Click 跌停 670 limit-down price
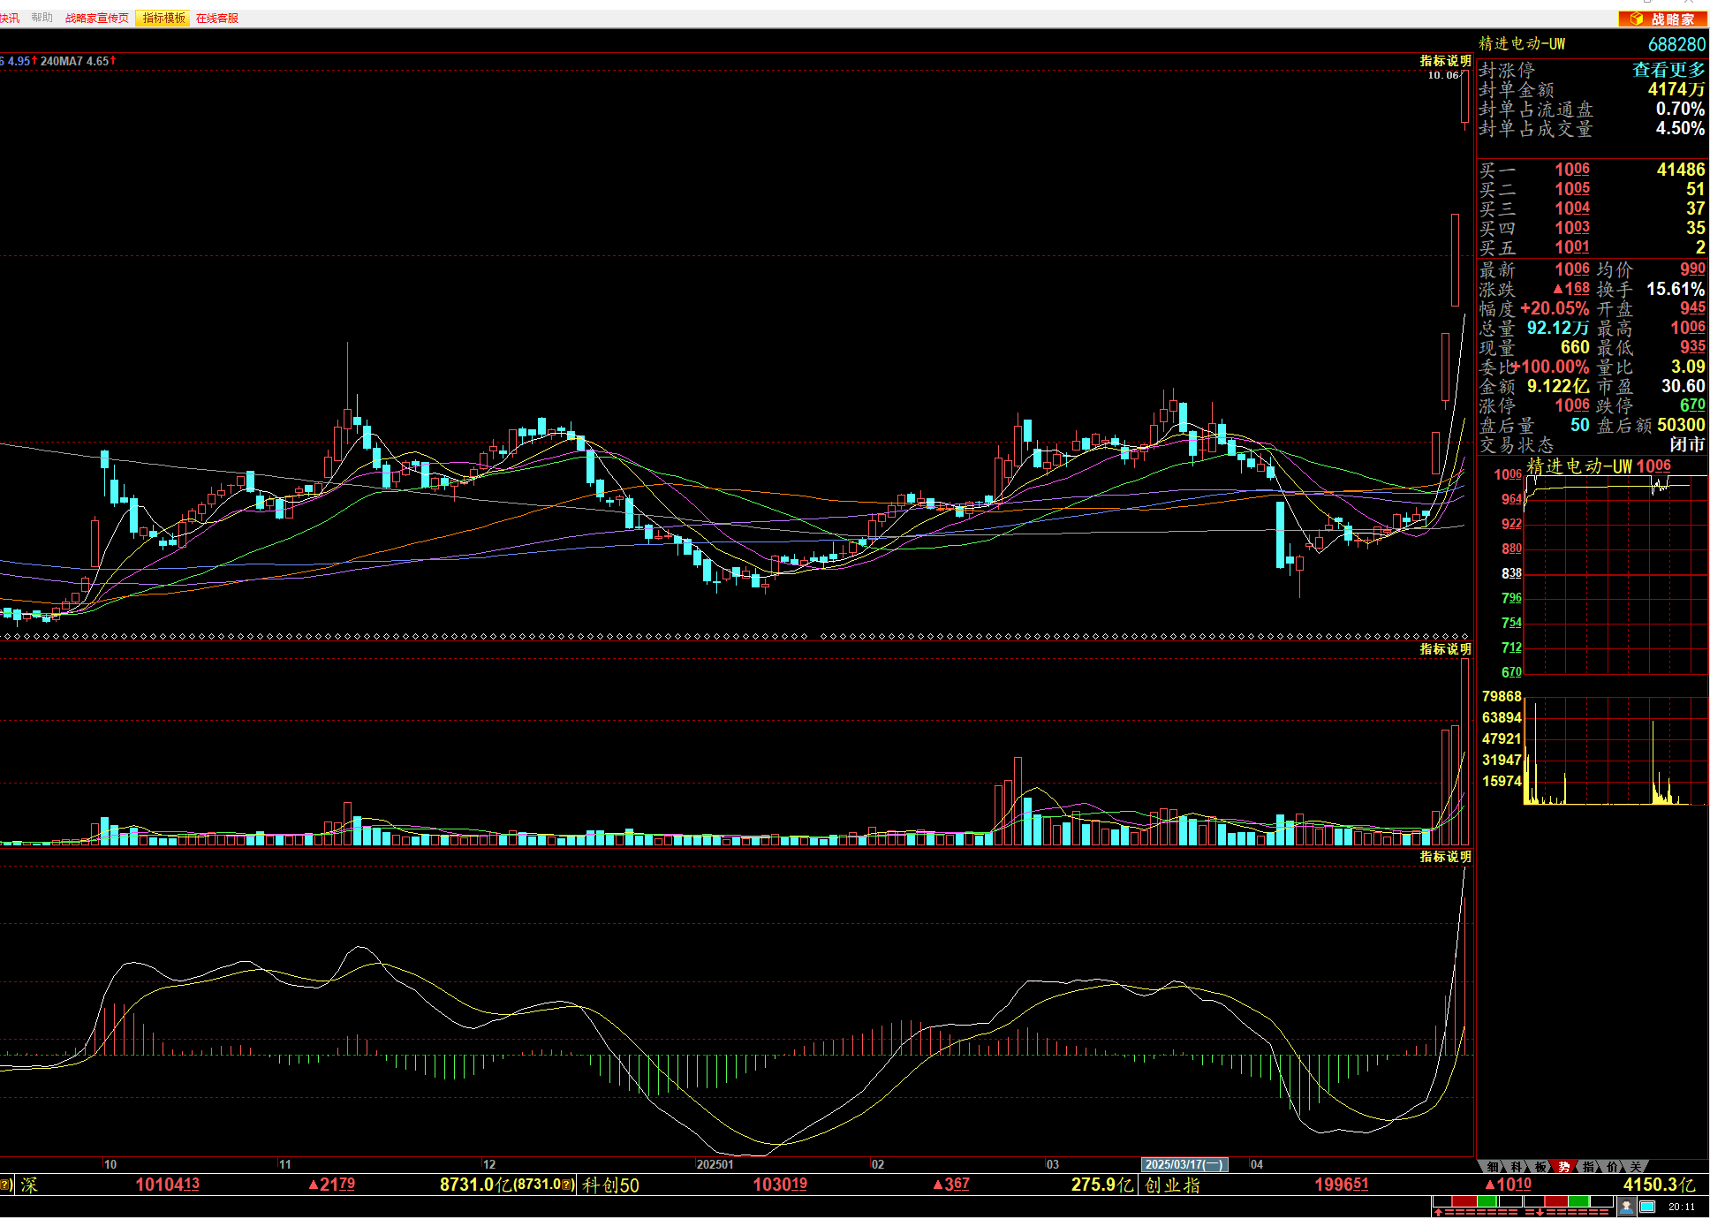Viewport: 1710px width, 1219px height. pyautogui.click(x=1692, y=406)
